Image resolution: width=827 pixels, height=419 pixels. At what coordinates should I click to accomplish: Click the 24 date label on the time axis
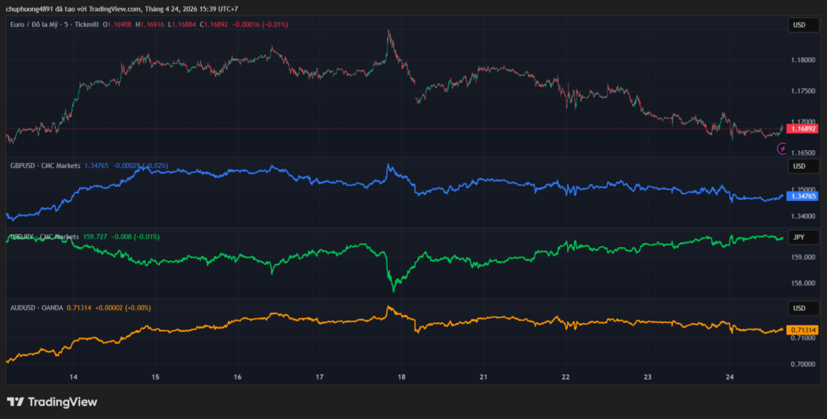click(x=729, y=377)
